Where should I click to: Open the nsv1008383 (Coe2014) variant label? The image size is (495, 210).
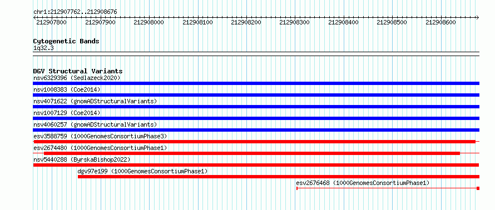click(x=67, y=89)
